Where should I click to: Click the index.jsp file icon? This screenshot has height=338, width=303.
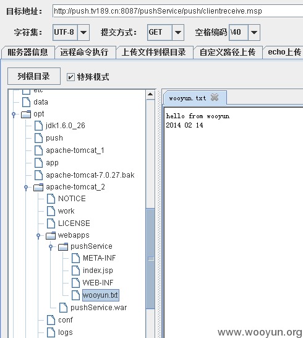pyautogui.click(x=75, y=271)
